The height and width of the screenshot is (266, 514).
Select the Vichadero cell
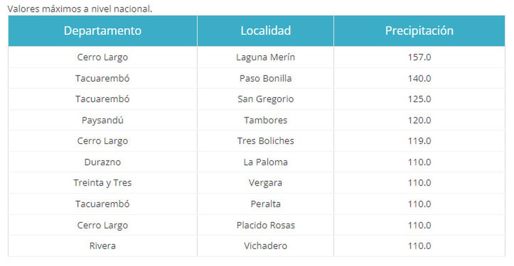(266, 246)
